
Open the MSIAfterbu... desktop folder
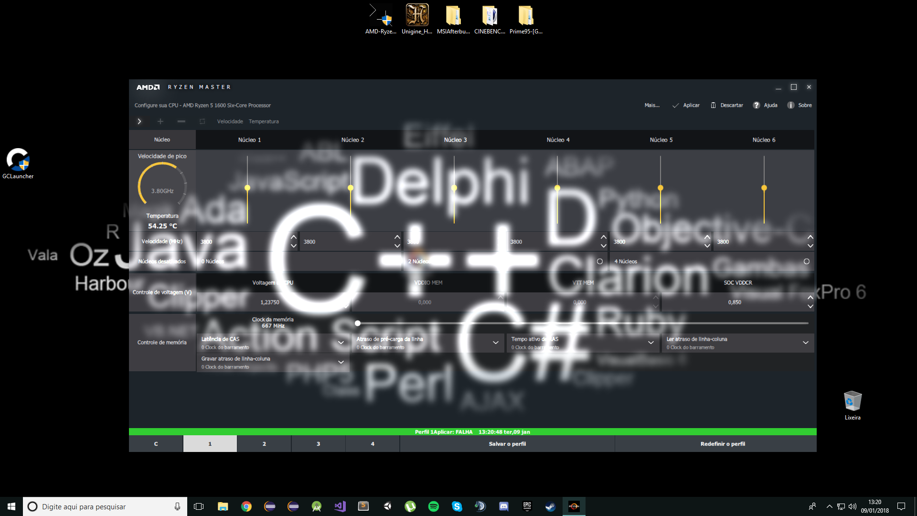(453, 20)
